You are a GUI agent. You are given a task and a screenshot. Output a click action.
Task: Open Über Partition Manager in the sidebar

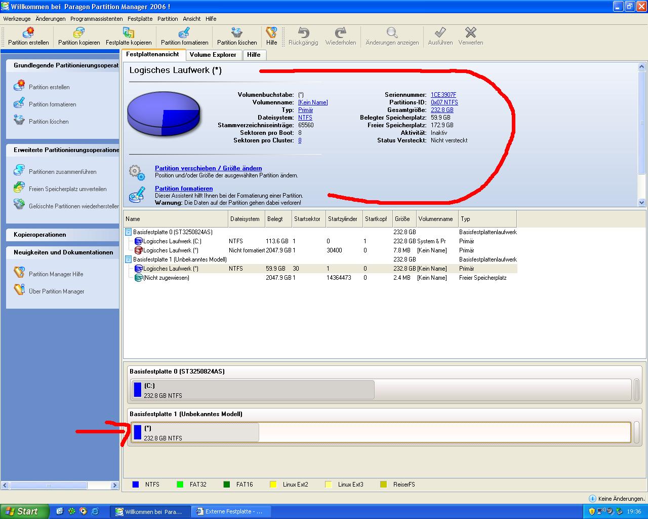click(x=56, y=291)
